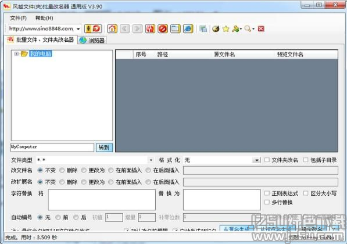
Task: Click the red X icon in toolbar
Action: (x=261, y=29)
